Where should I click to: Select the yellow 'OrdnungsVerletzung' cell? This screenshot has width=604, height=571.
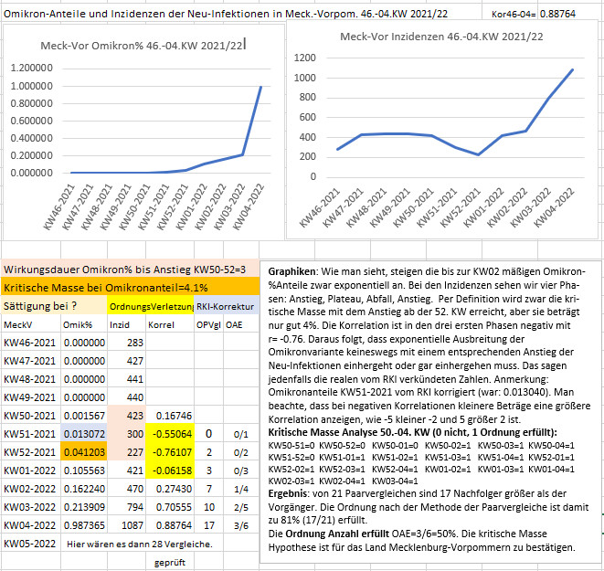pyautogui.click(x=151, y=306)
